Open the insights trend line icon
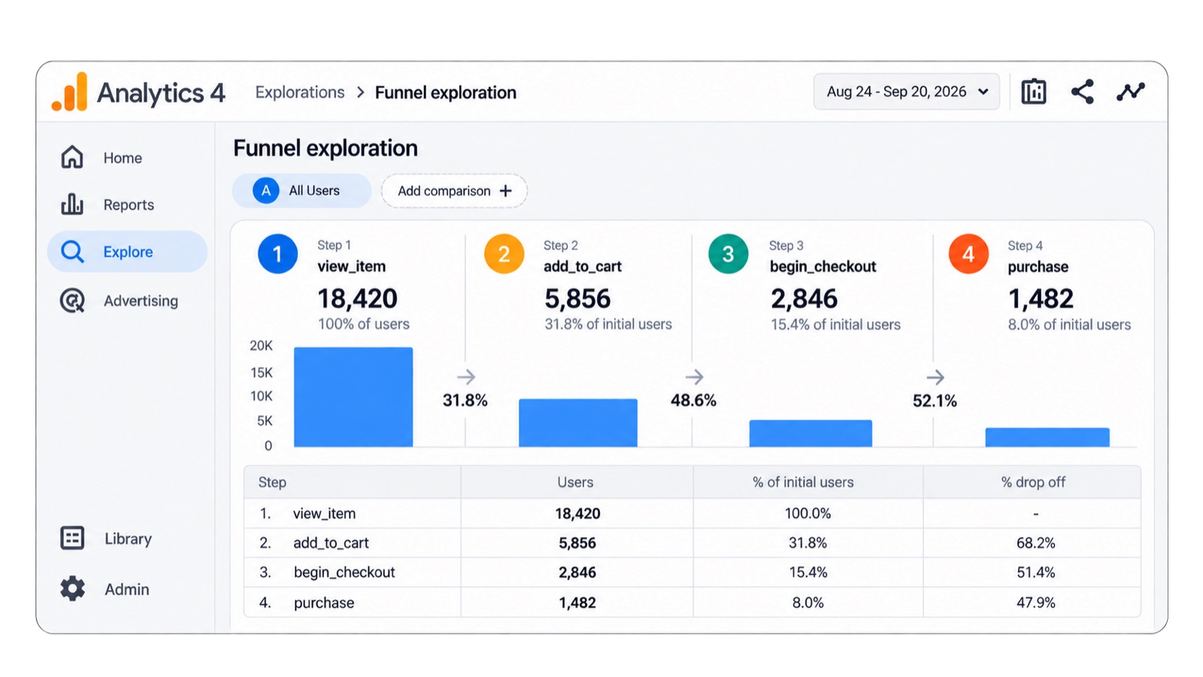The height and width of the screenshot is (677, 1203). click(x=1130, y=92)
